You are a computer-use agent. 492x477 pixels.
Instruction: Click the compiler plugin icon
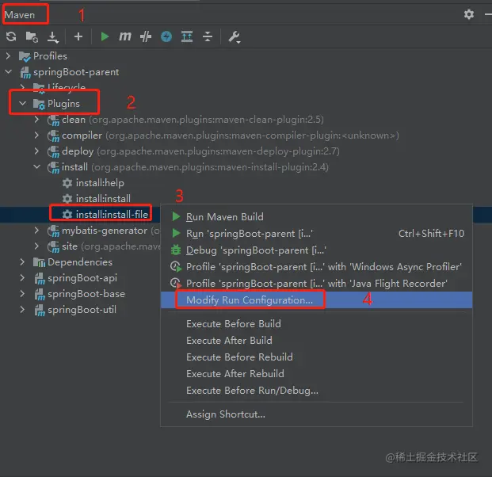(53, 135)
